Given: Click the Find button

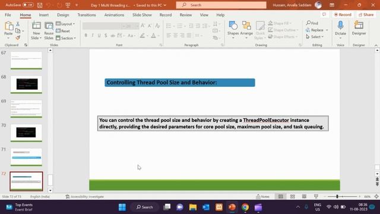Looking at the screenshot, I should pyautogui.click(x=312, y=23).
